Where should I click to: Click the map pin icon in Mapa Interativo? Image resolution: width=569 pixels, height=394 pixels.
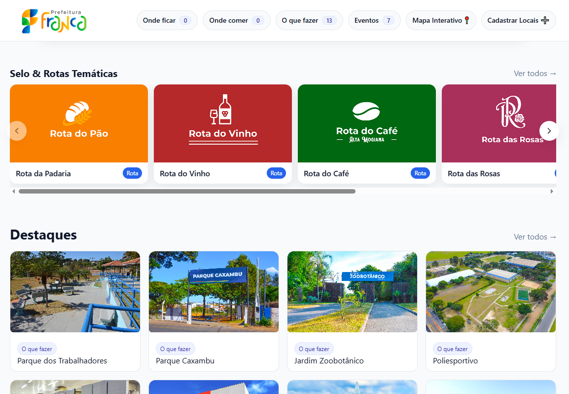click(x=467, y=21)
